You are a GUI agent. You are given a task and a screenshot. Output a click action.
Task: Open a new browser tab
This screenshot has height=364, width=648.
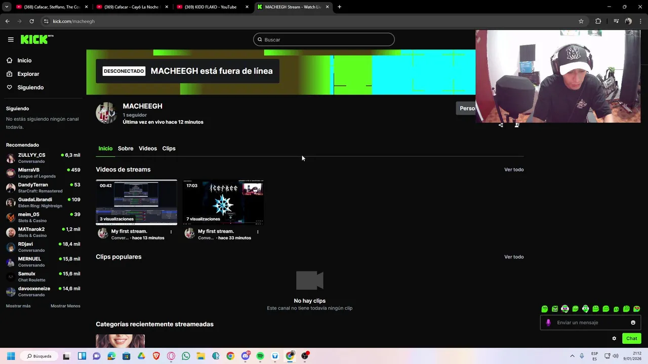pyautogui.click(x=339, y=7)
